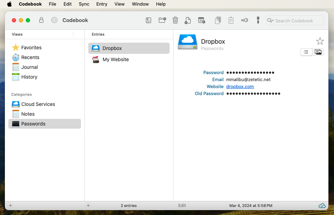Select History in the Views list
334x215 pixels.
[45, 77]
